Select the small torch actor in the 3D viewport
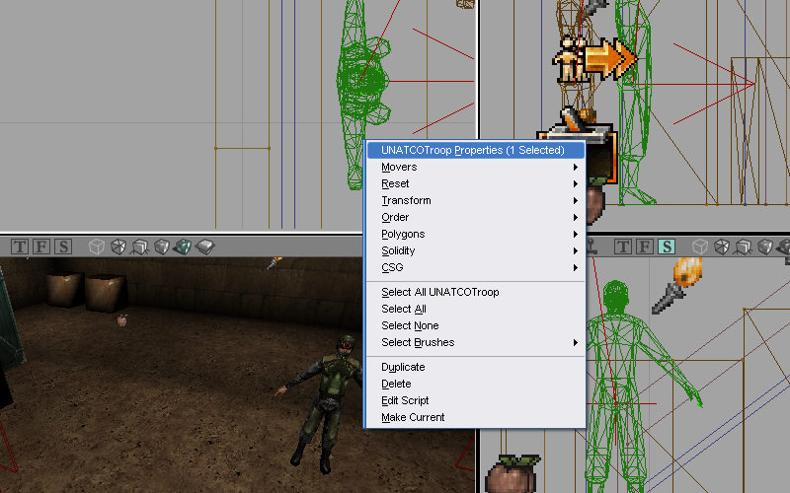Viewport: 790px width, 493px height. pyautogui.click(x=275, y=262)
